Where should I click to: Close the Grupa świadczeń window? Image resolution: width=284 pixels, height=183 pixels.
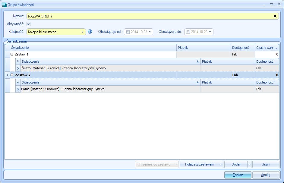point(279,4)
